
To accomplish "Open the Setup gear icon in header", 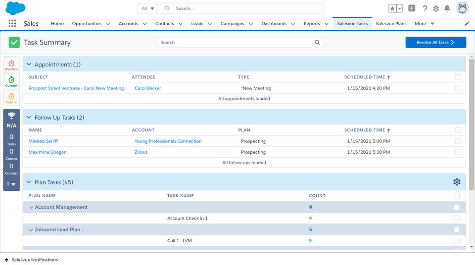I will [x=436, y=8].
